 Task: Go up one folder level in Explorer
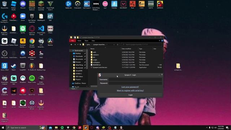(x=80, y=44)
